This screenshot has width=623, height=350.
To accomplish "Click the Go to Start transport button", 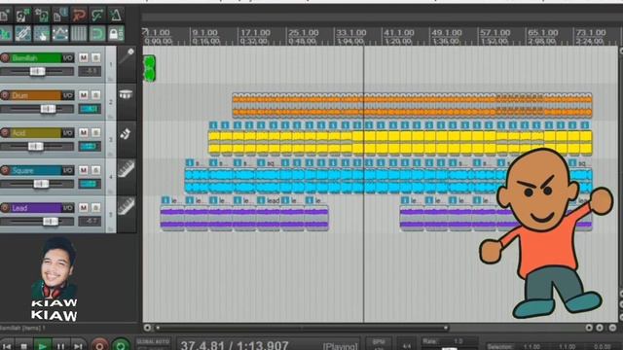I will [x=7, y=346].
